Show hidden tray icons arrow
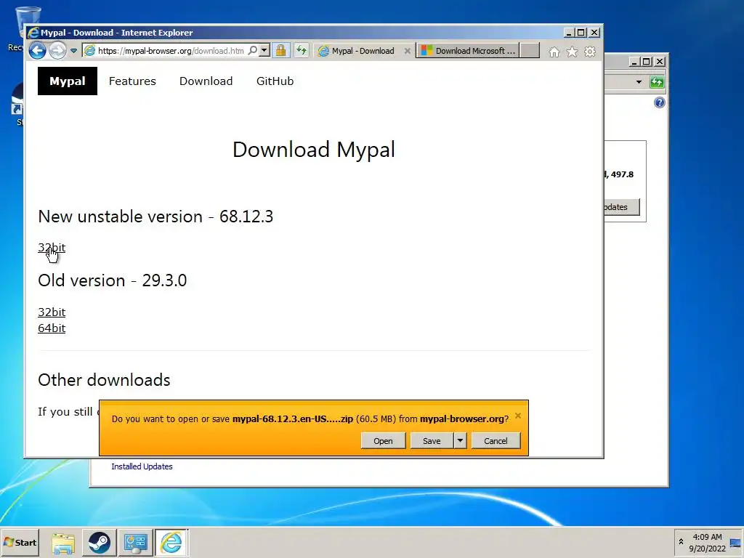Viewport: 744px width, 558px height. point(681,542)
